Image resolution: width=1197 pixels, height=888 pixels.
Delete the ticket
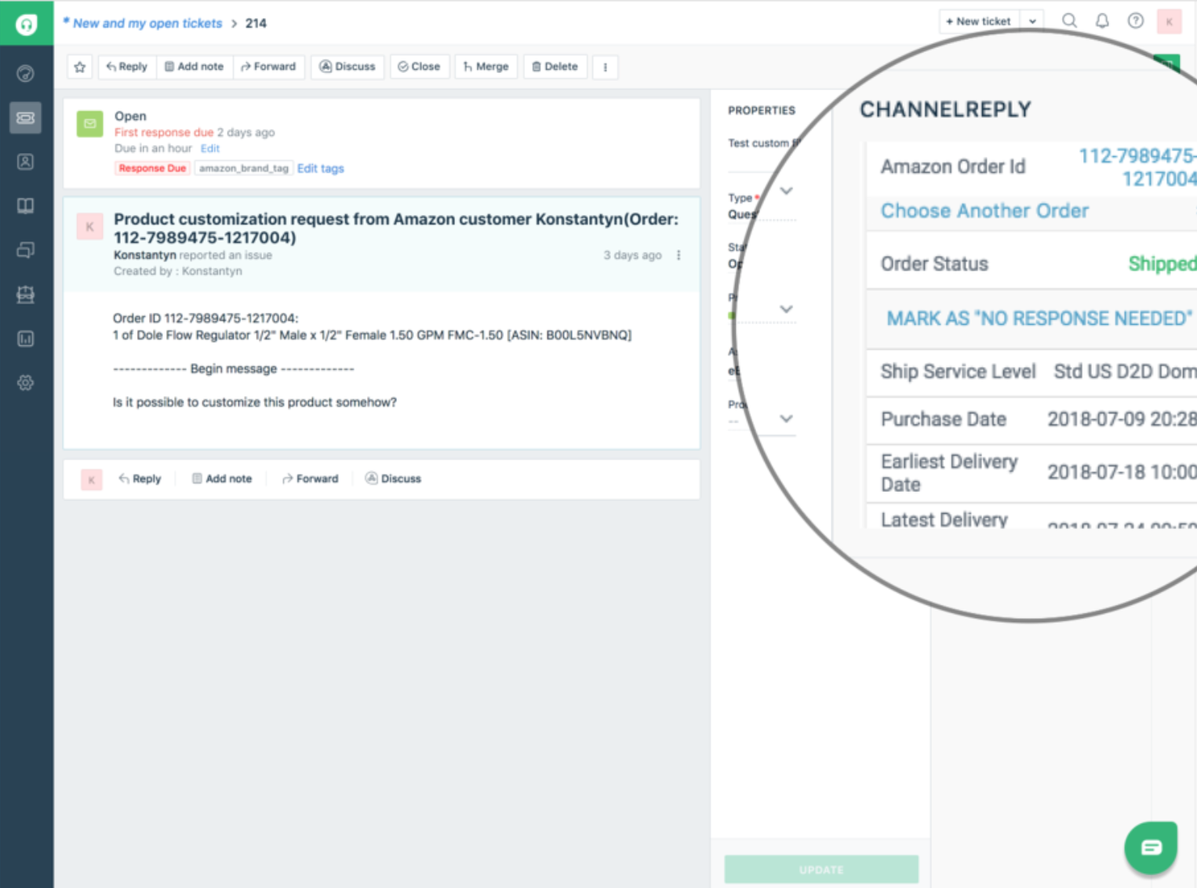(x=555, y=67)
